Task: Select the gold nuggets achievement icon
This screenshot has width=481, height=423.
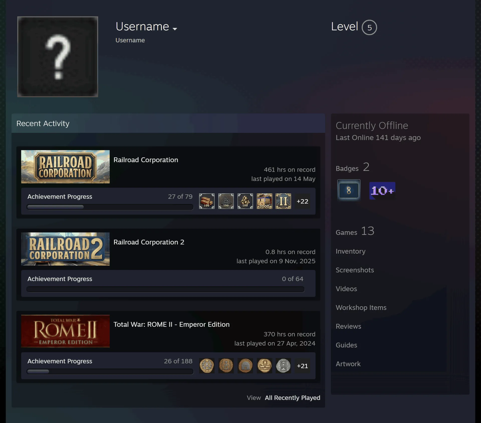Action: tap(245, 201)
